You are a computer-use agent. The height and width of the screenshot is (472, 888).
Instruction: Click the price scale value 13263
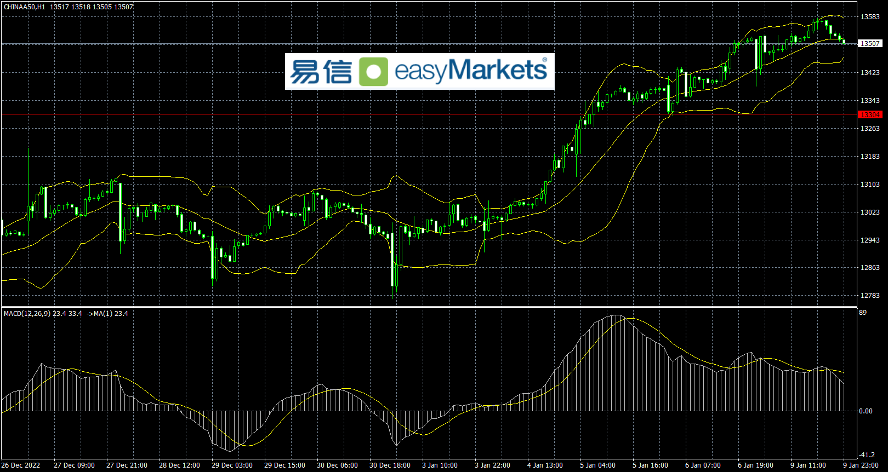click(870, 129)
